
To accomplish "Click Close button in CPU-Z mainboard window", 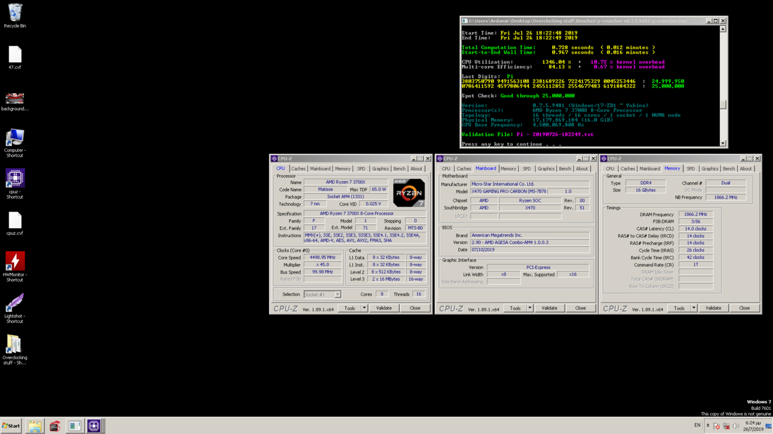I will click(x=580, y=308).
